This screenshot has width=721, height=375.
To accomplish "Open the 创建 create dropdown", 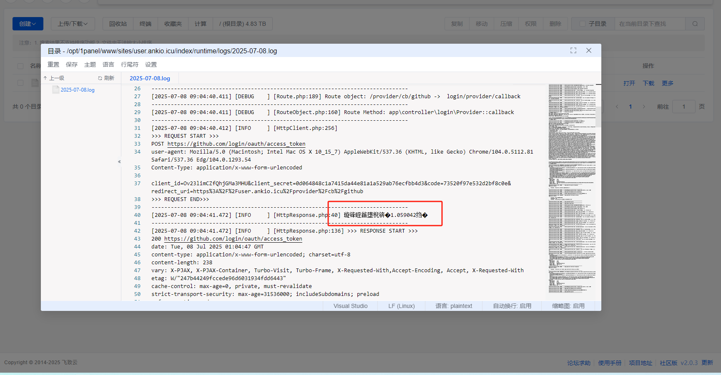I will point(28,24).
